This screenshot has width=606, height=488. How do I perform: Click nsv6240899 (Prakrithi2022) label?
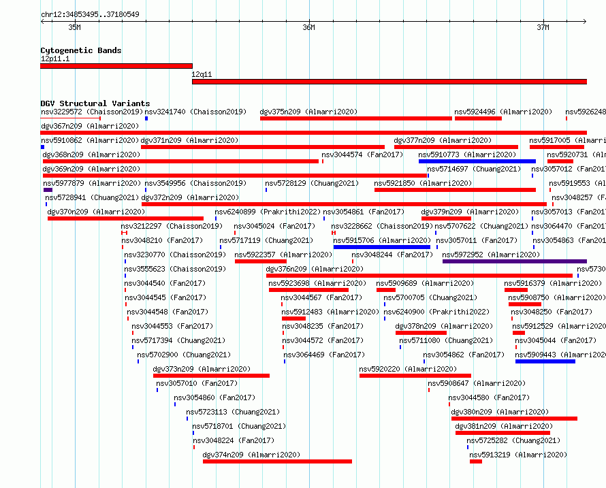[x=268, y=212]
